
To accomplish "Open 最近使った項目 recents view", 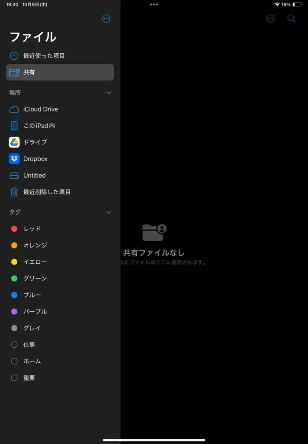I will click(44, 56).
